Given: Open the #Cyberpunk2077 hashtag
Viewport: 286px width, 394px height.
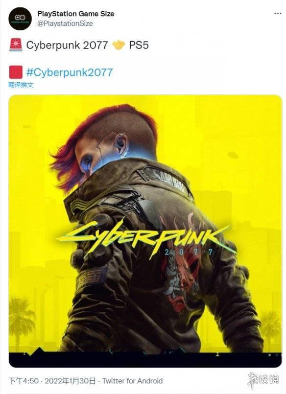Looking at the screenshot, I should pos(70,72).
